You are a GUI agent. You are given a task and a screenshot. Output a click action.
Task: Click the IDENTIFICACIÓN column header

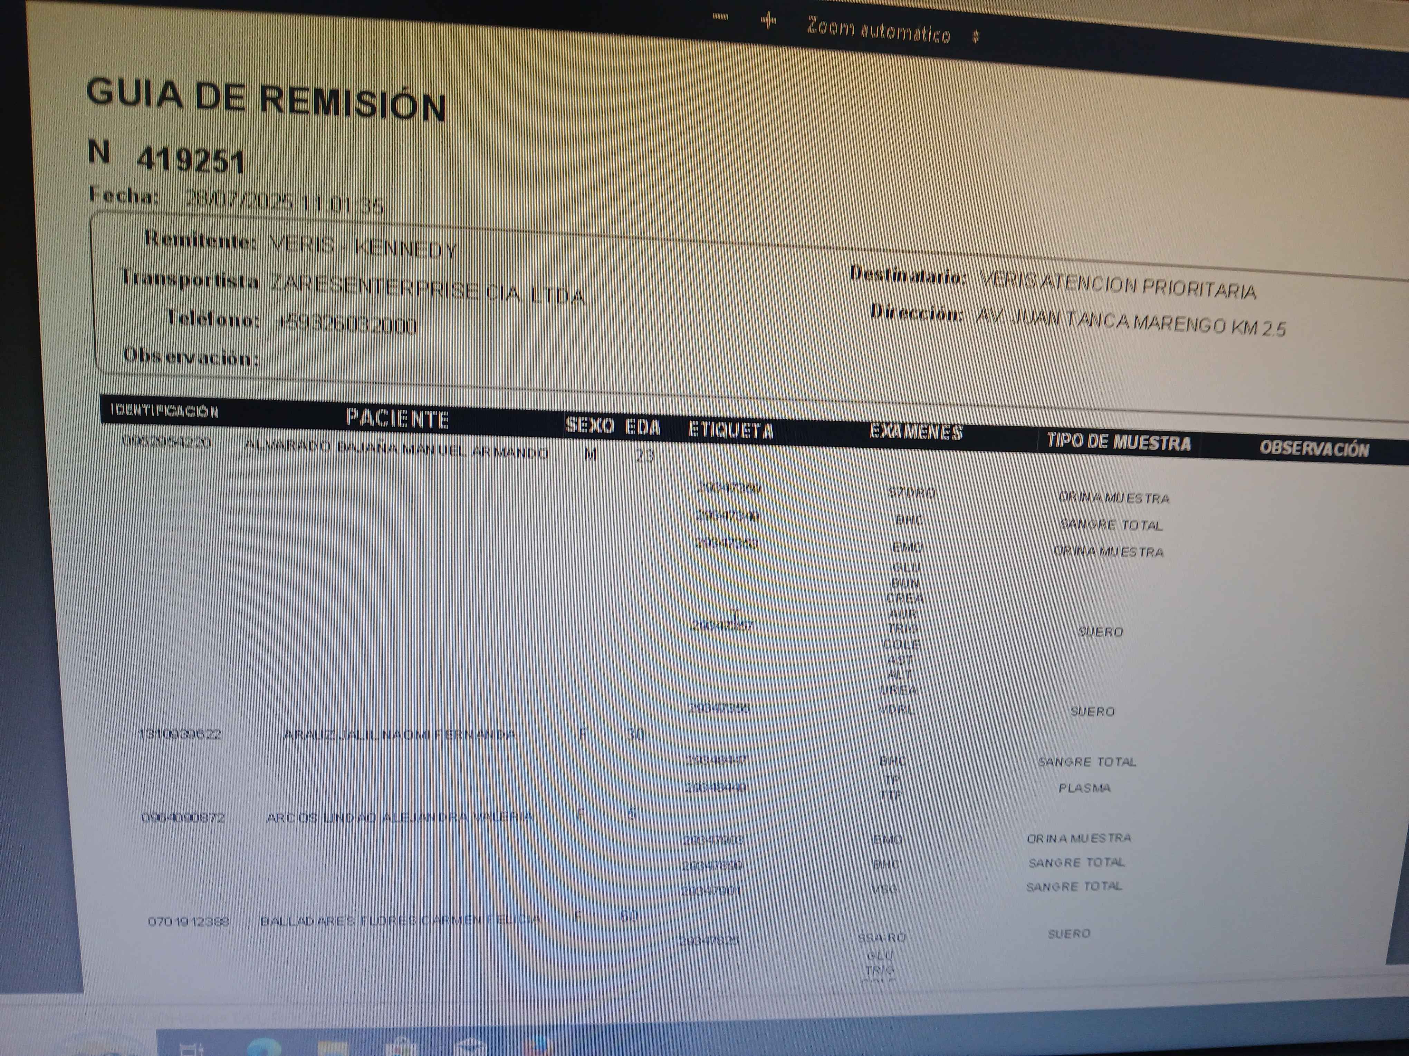coord(164,411)
